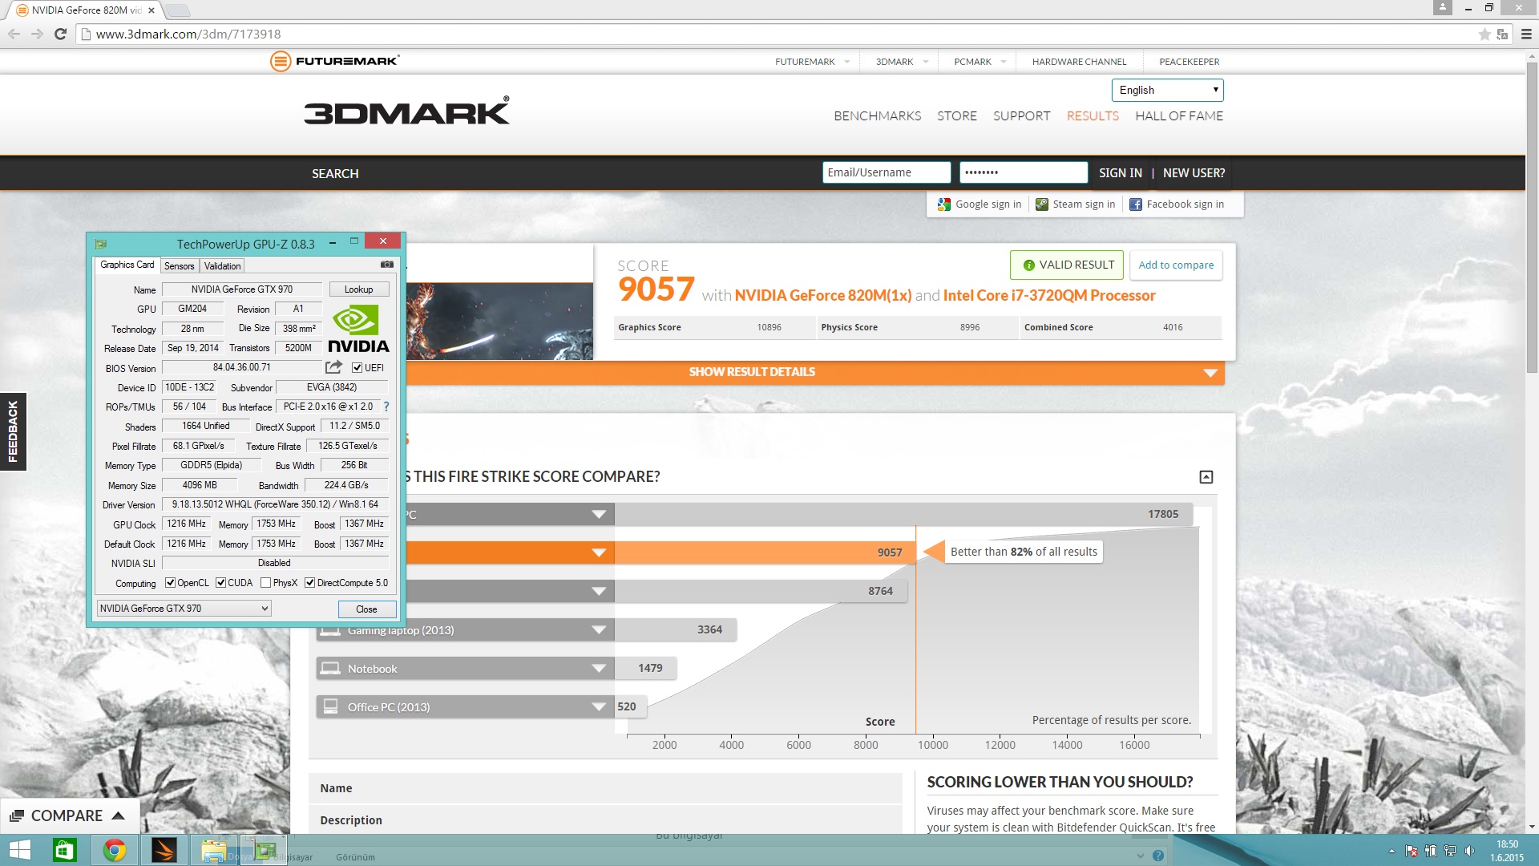Click the Lookup button in GPU-Z
1539x866 pixels.
[358, 289]
